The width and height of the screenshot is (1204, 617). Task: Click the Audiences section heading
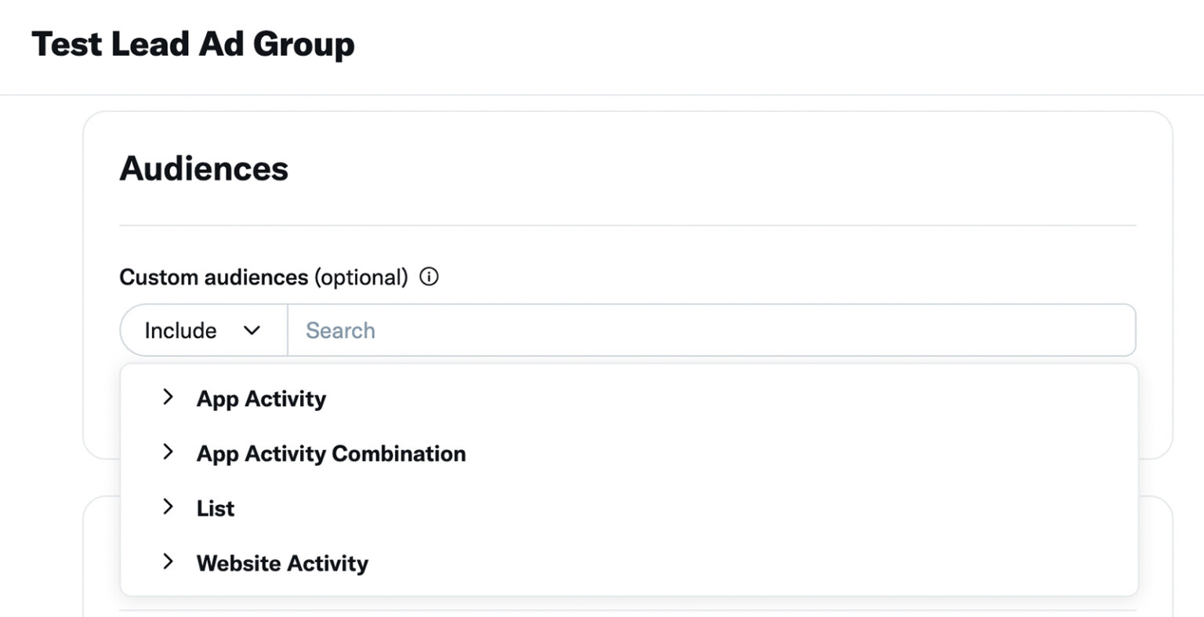click(x=204, y=169)
